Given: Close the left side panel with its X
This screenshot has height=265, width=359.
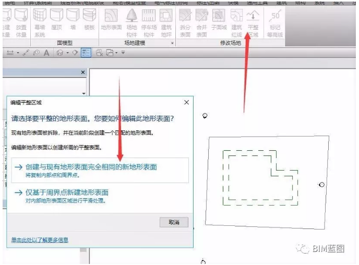Looking at the screenshot, I should point(83,73).
